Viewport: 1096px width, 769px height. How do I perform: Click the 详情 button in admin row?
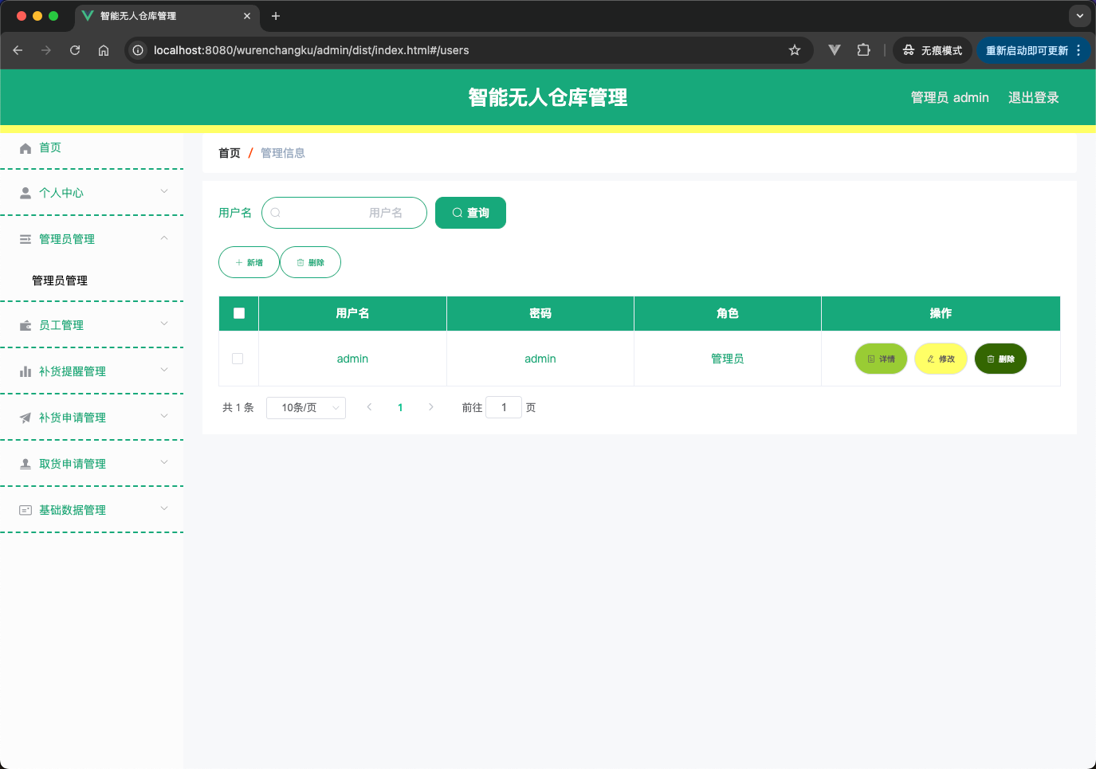pos(881,359)
